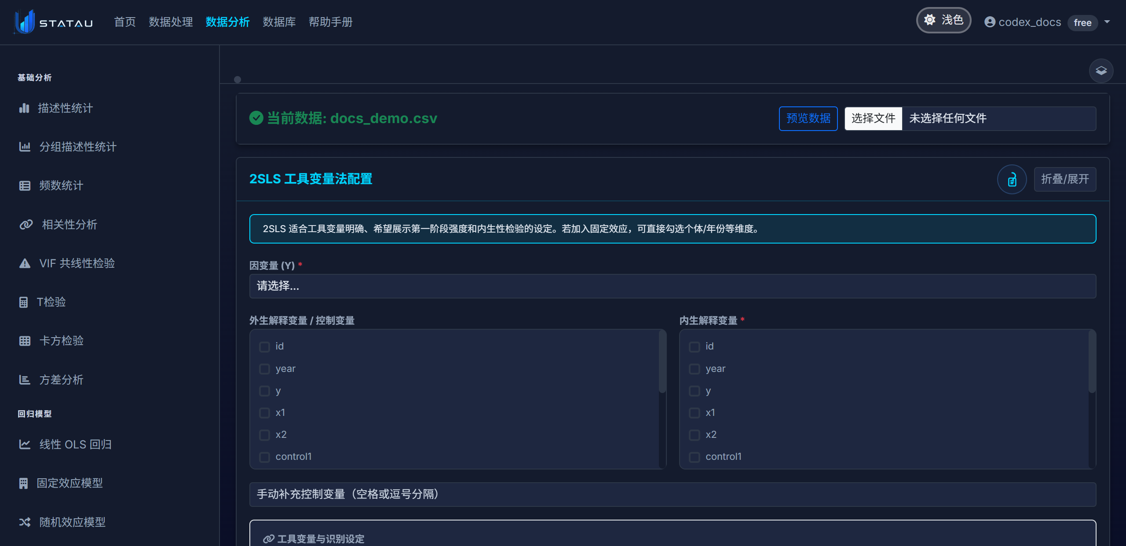
Task: Go to 首页 in top navigation
Action: coord(125,22)
